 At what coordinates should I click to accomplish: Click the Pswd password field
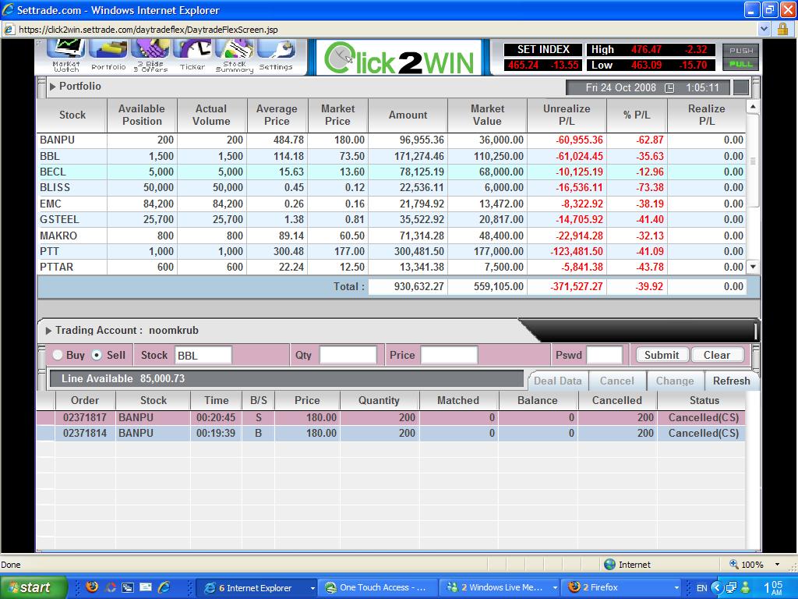pyautogui.click(x=604, y=355)
